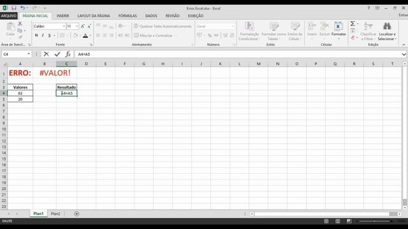This screenshot has width=408, height=229.
Task: Switch to the DADOS tab
Action: tap(151, 16)
